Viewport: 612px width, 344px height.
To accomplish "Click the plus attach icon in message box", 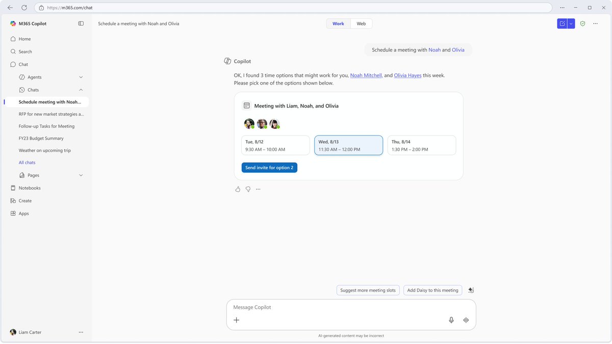I will 236,320.
